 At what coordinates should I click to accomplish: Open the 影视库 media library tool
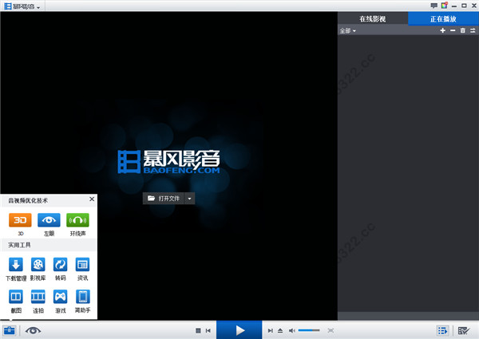click(38, 265)
